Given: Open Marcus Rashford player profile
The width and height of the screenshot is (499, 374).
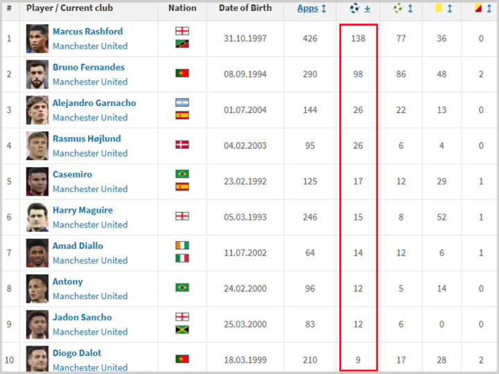Looking at the screenshot, I should [x=87, y=31].
